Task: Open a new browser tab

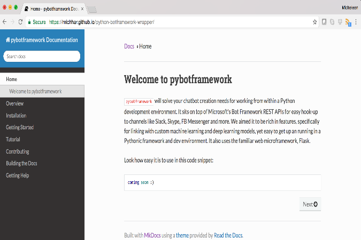Action: click(x=93, y=10)
